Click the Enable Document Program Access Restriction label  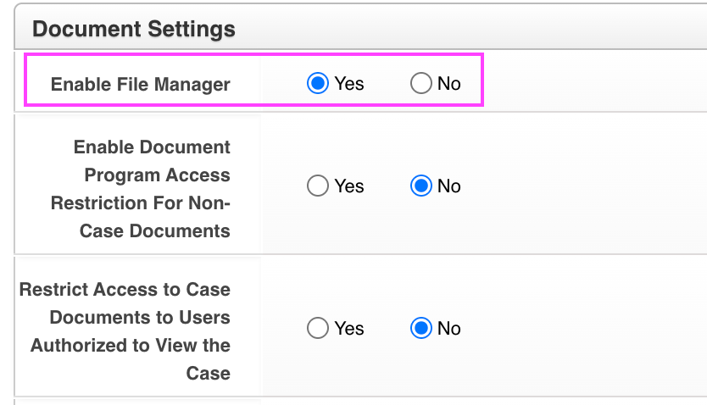pos(141,189)
